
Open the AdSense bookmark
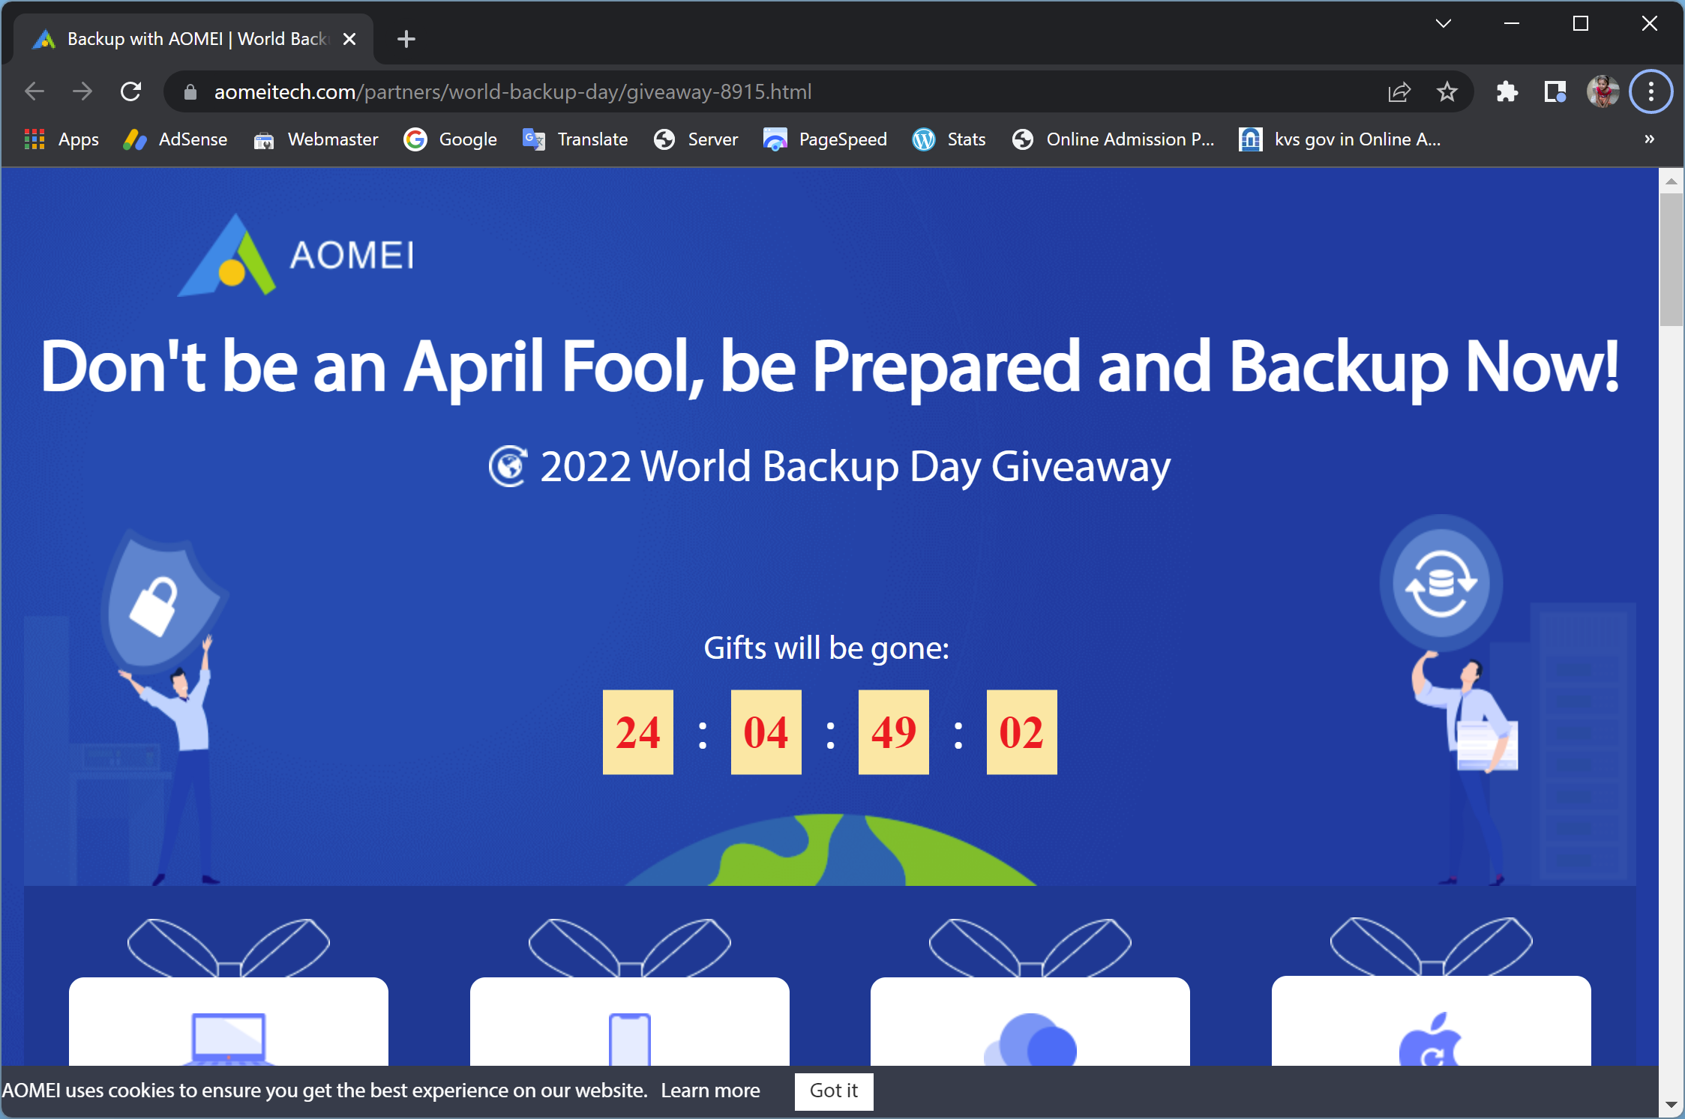click(x=175, y=139)
